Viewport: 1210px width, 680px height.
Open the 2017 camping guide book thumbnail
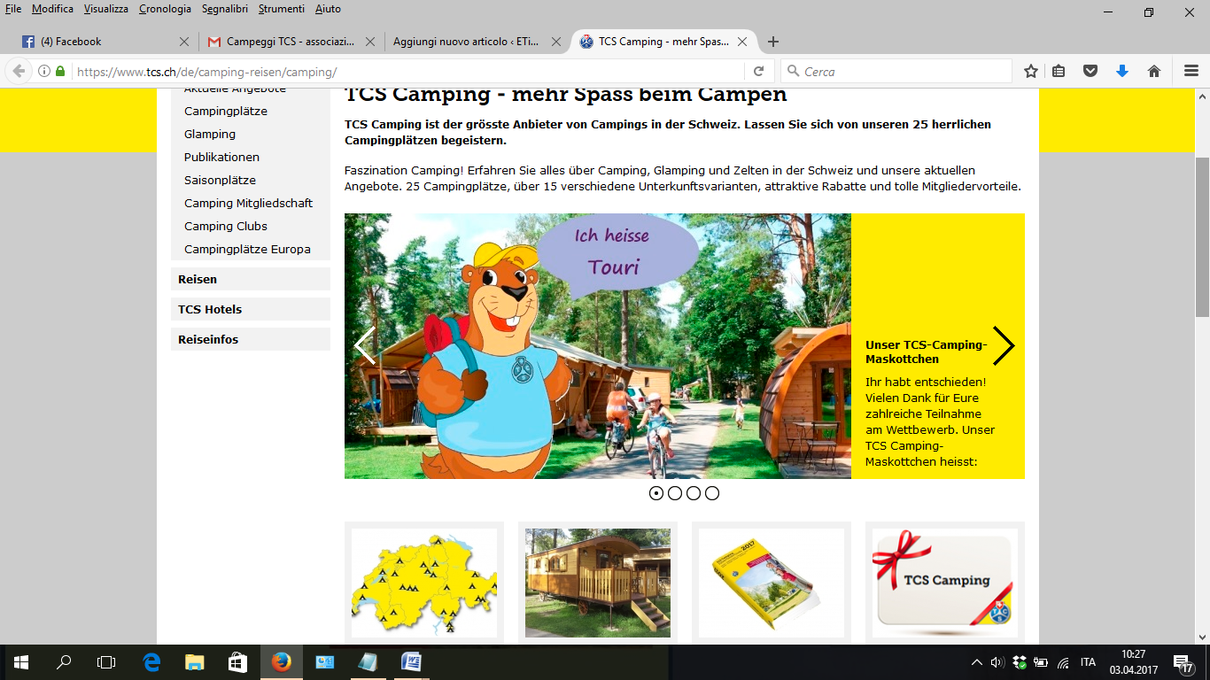[x=772, y=583]
